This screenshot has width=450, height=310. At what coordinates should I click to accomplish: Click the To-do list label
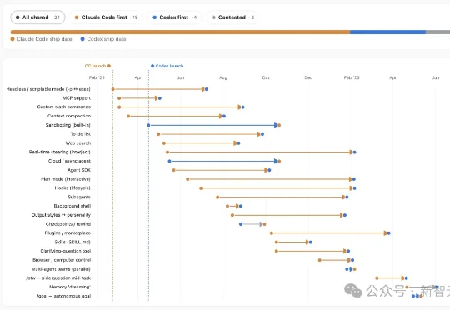[x=81, y=134]
